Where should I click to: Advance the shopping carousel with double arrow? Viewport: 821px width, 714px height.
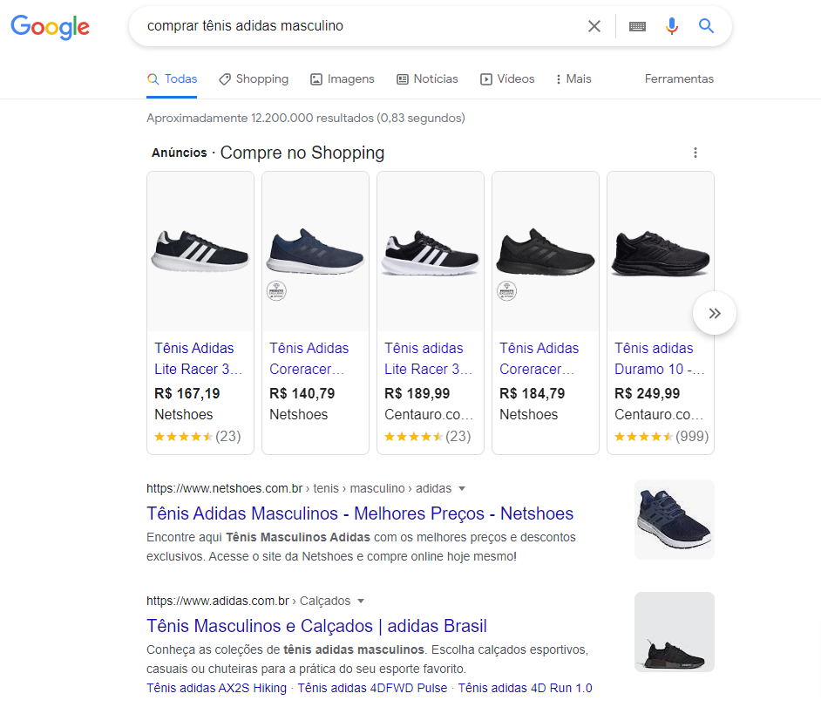[714, 313]
